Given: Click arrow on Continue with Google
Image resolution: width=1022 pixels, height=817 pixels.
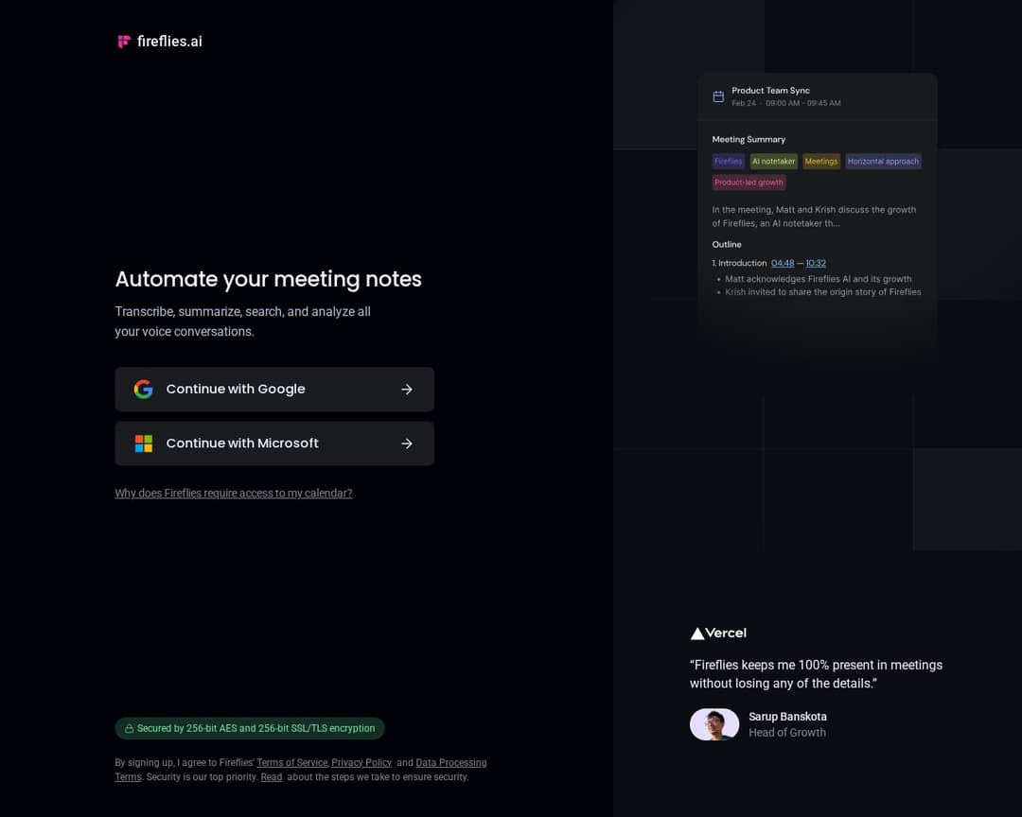Looking at the screenshot, I should [x=407, y=390].
